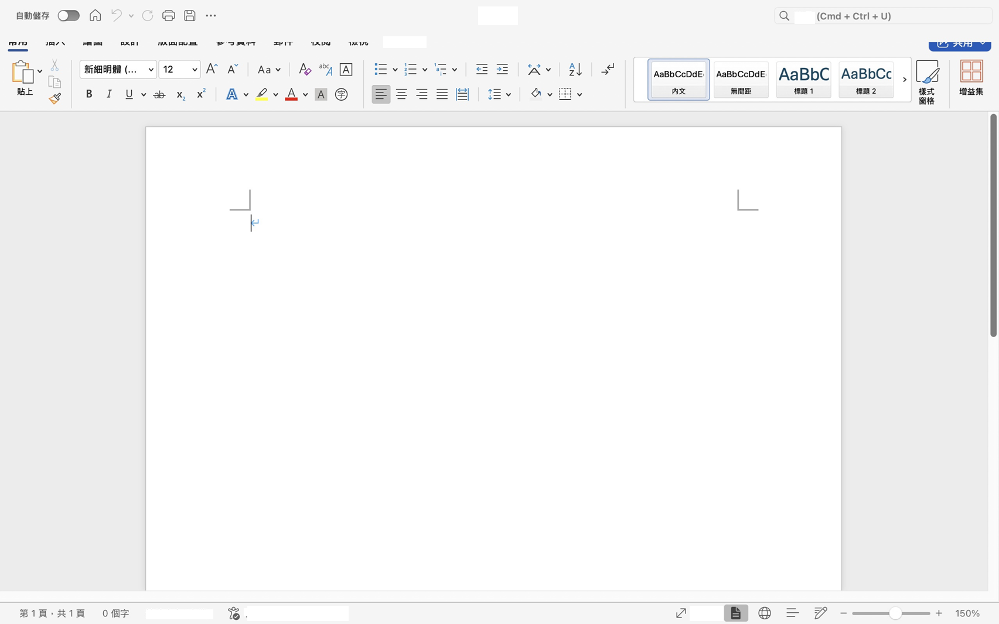Expand the styles gallery chevron

(904, 80)
